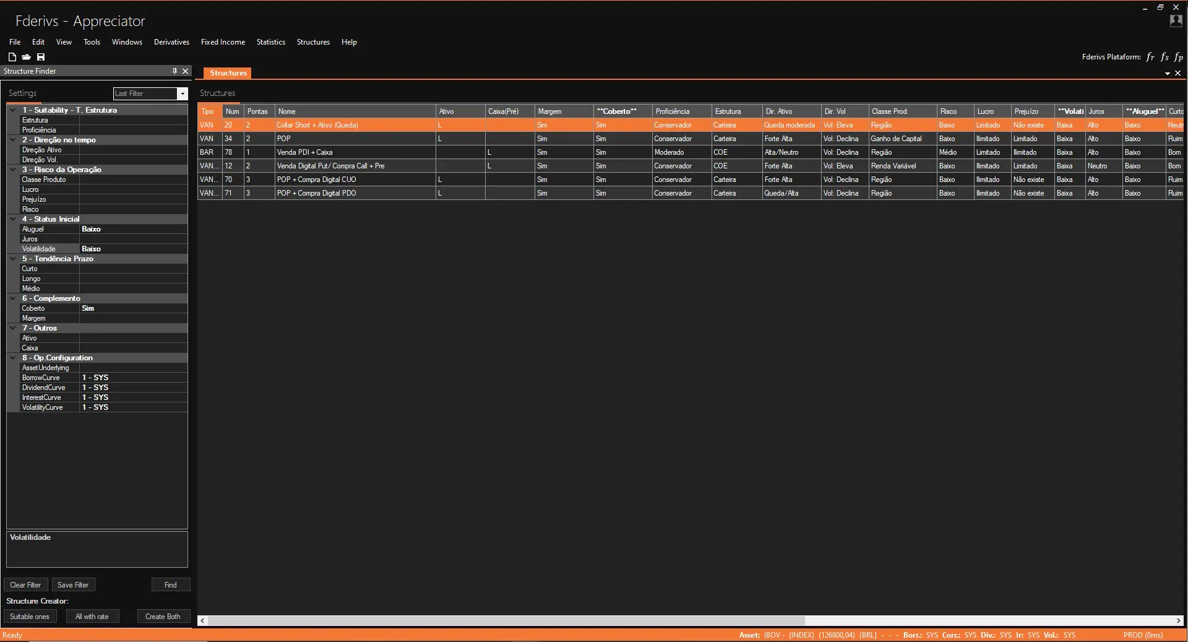Pin the Structure Finder panel

pos(174,71)
